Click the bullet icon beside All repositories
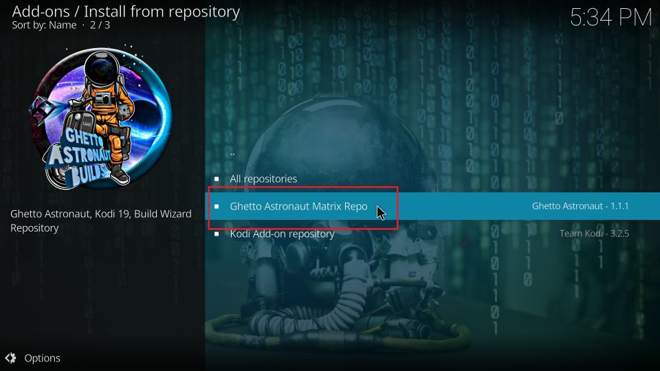Screen dimensions: 660x371 pyautogui.click(x=217, y=179)
